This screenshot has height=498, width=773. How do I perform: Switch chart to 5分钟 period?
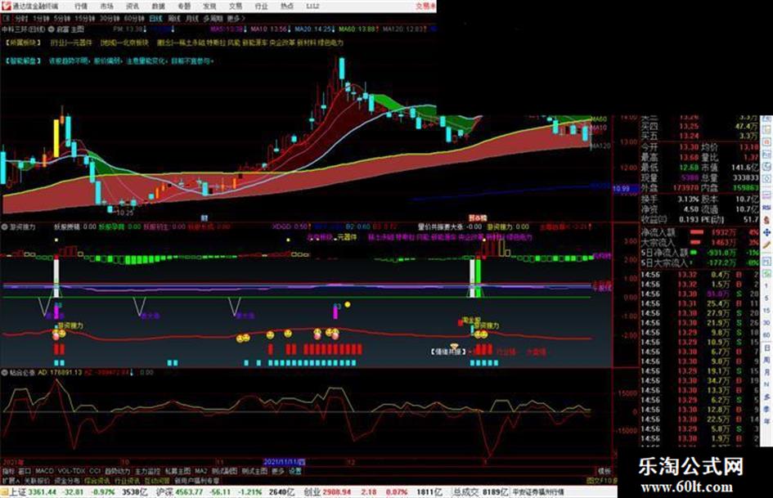[x=62, y=19]
